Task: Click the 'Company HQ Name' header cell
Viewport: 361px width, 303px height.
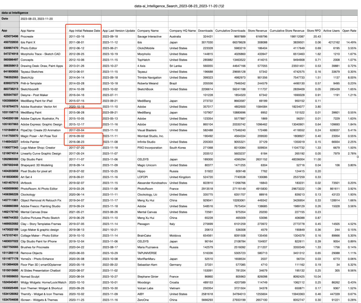Action: point(183,31)
